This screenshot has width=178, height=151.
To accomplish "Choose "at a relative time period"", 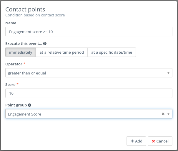I will tap(61, 52).
